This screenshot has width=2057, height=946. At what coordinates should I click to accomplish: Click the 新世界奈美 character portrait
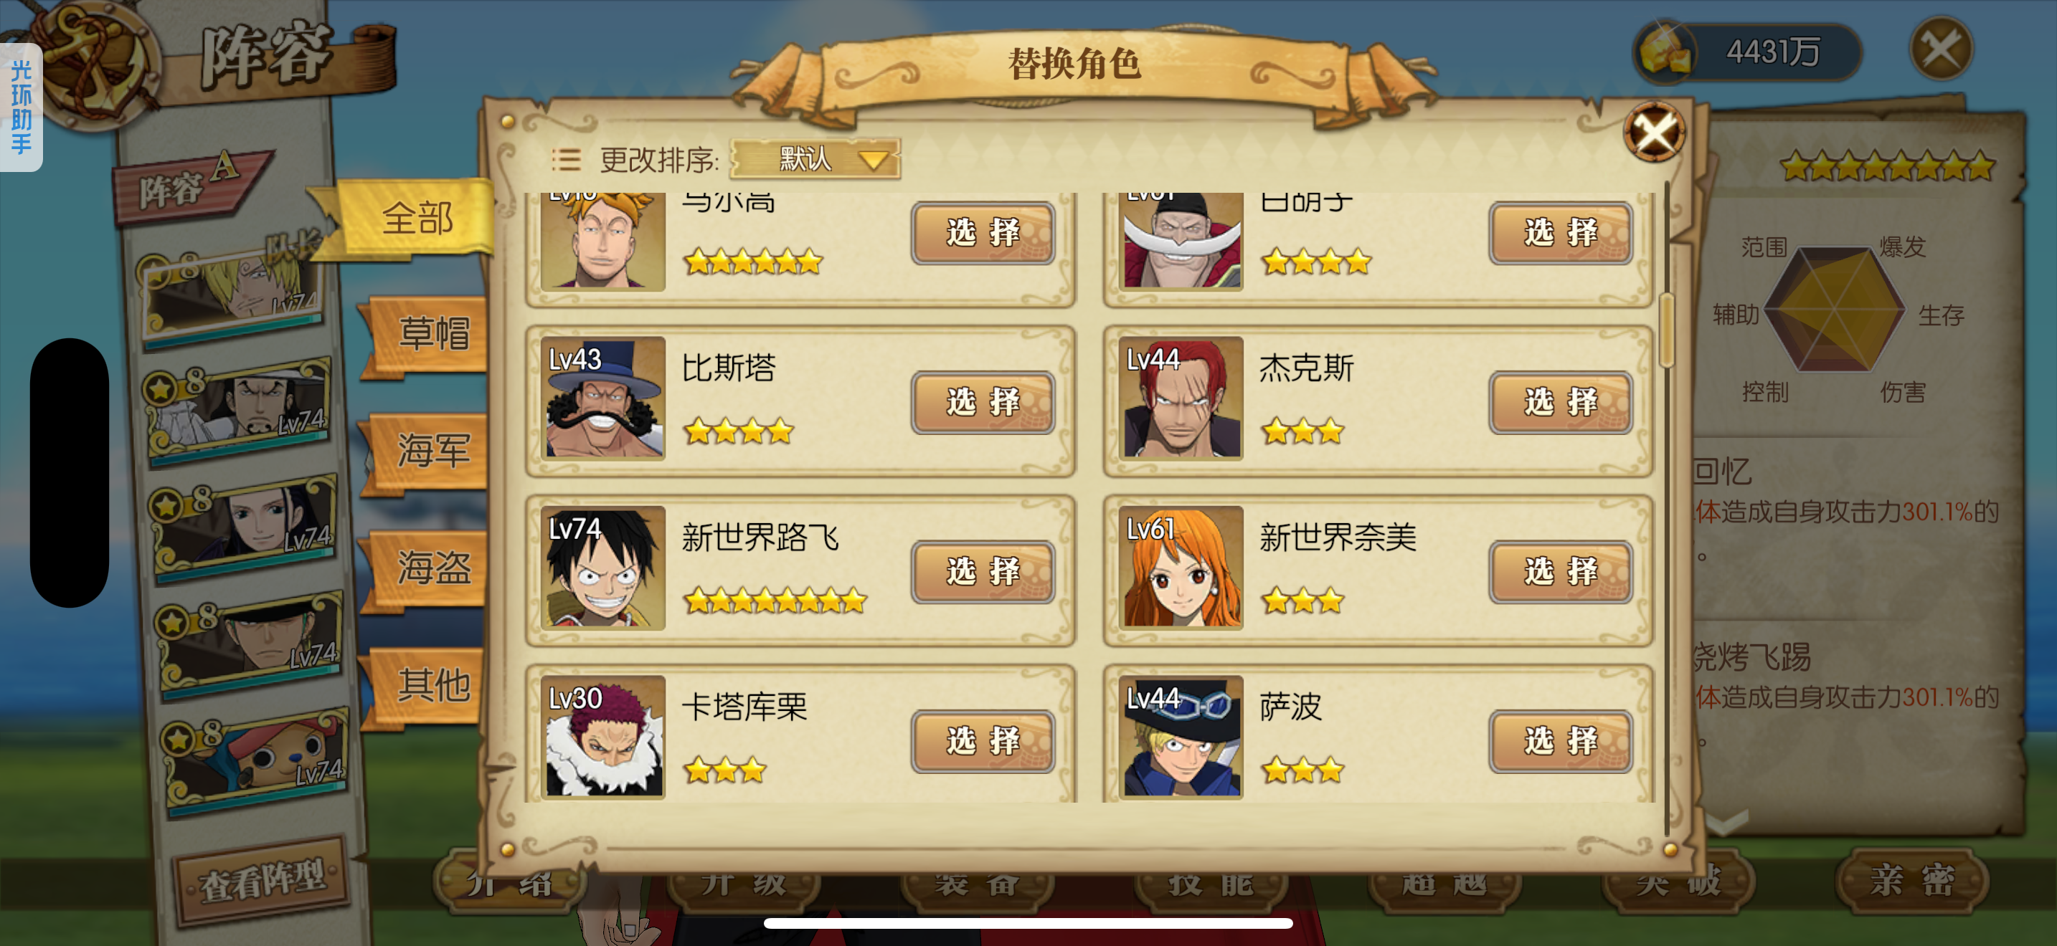1181,567
